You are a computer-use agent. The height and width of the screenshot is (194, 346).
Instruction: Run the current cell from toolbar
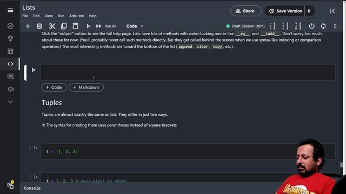tap(88, 26)
